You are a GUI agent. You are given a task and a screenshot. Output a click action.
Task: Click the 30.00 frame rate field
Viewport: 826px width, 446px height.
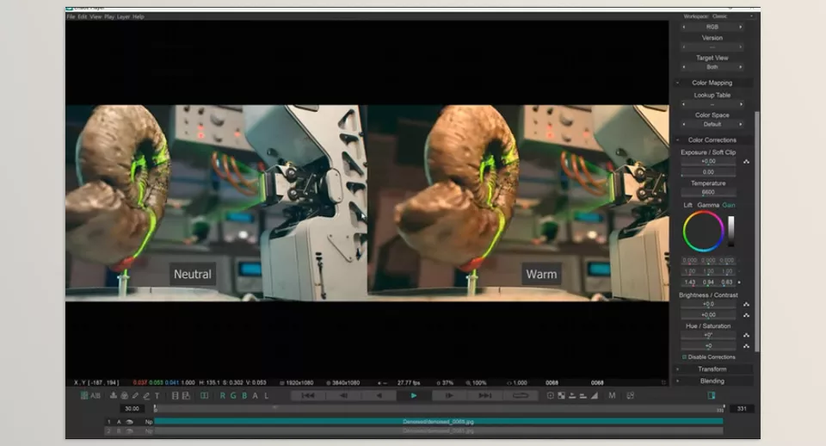click(x=132, y=409)
